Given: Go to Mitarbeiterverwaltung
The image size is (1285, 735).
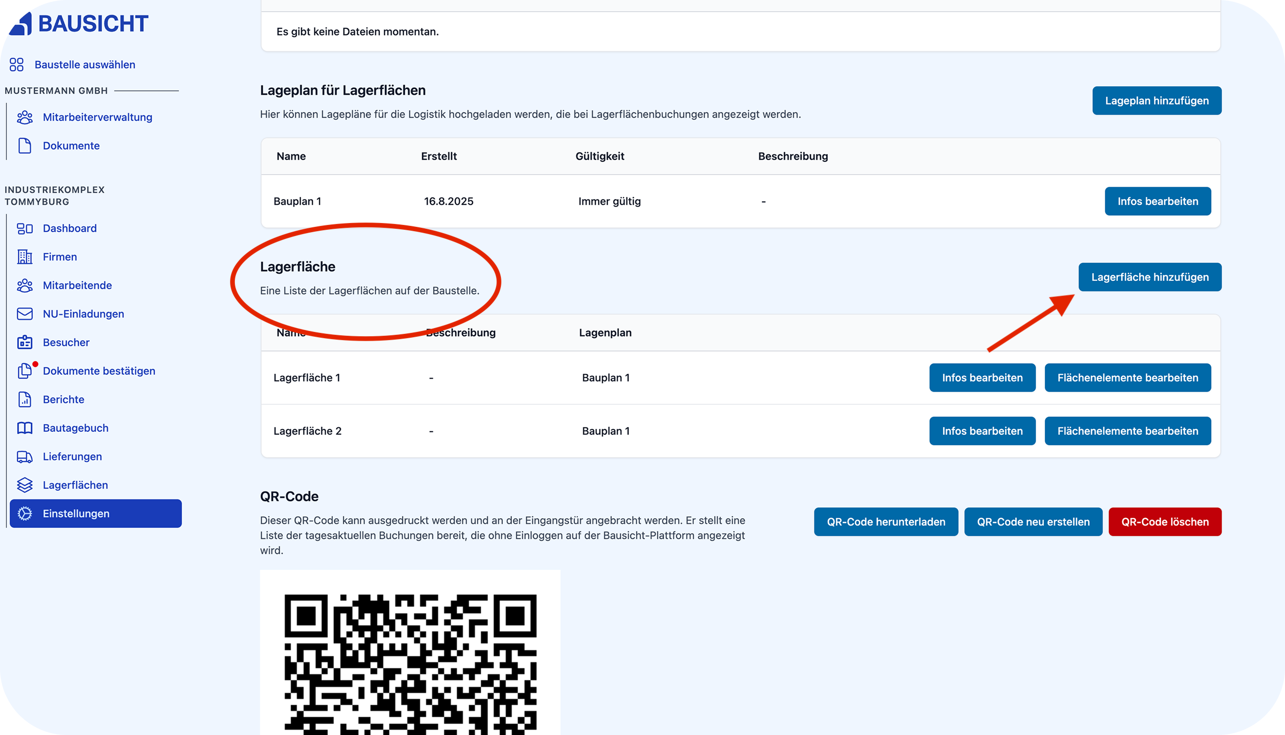Looking at the screenshot, I should point(97,117).
